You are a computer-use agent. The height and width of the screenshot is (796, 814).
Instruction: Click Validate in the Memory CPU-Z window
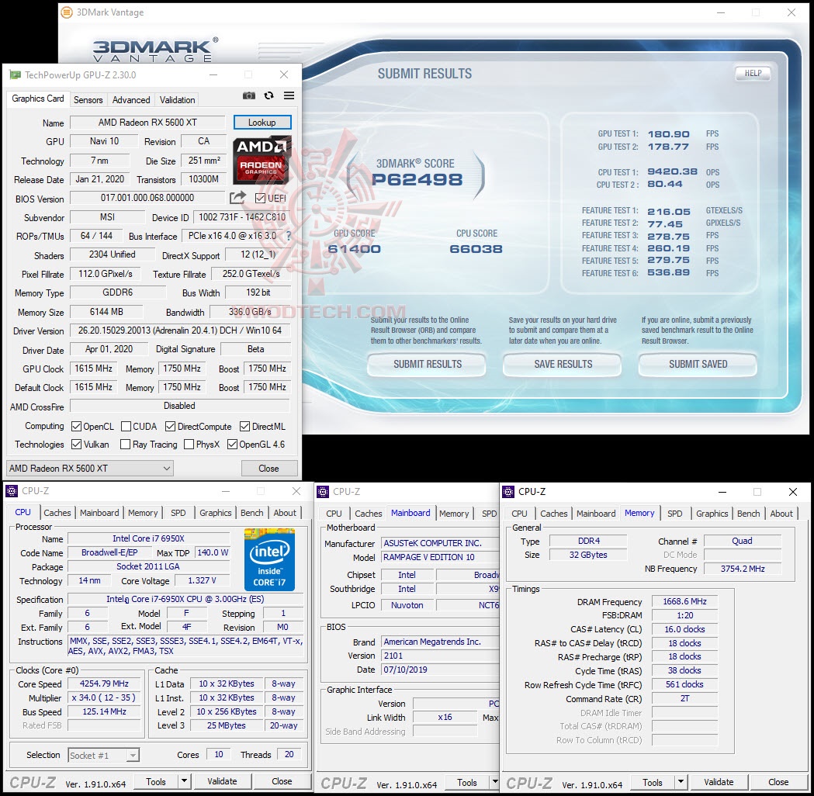(x=719, y=782)
